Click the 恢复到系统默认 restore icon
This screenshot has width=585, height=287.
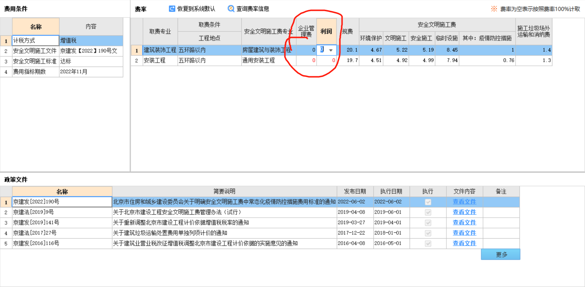coord(172,9)
